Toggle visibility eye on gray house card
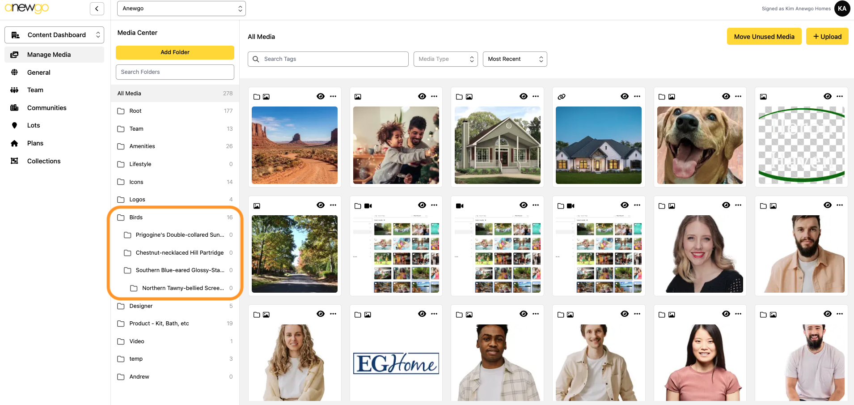 pos(523,96)
